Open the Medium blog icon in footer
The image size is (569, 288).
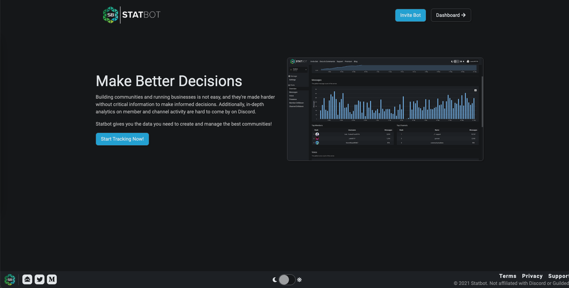point(52,279)
